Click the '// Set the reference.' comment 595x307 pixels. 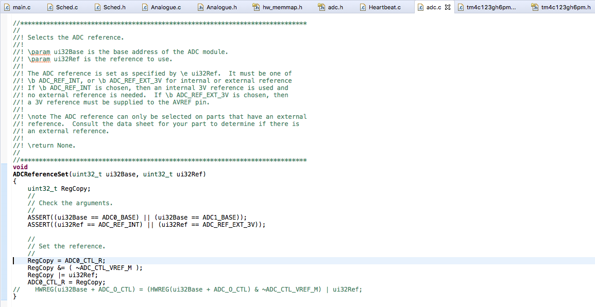pyautogui.click(x=66, y=246)
